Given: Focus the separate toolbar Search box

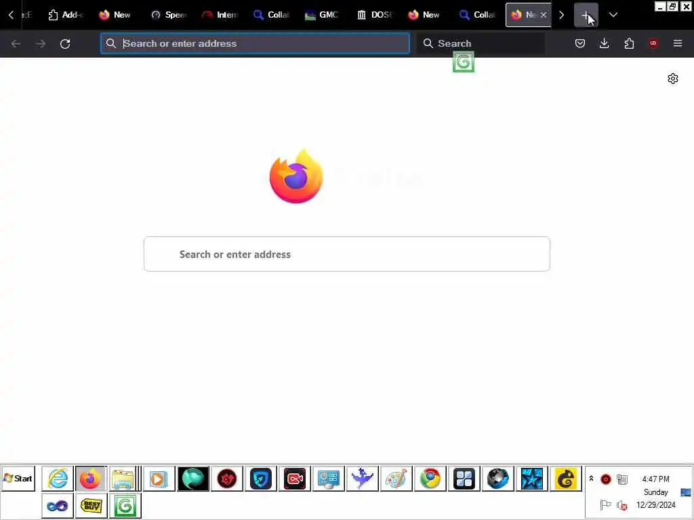Looking at the screenshot, I should coord(481,43).
